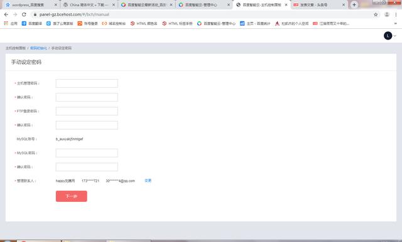The height and width of the screenshot is (242, 402).
Task: Click the browser back arrow
Action: click(x=6, y=14)
